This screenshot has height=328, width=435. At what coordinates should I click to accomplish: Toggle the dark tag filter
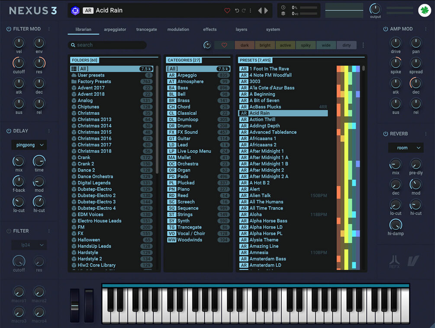pos(245,45)
